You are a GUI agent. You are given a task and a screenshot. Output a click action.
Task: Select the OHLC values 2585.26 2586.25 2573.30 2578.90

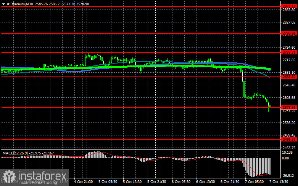62,4
